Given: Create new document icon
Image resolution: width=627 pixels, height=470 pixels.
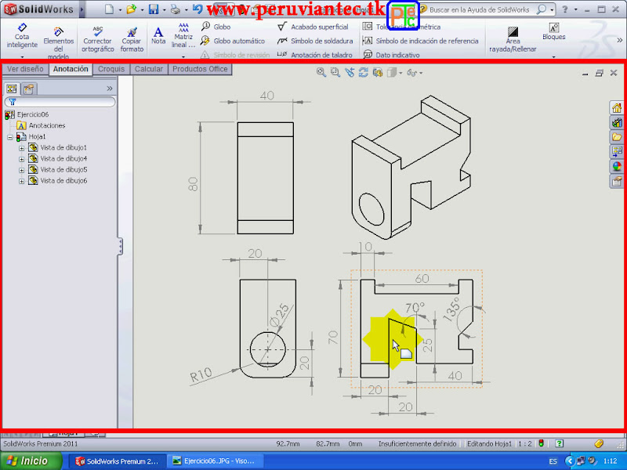Looking at the screenshot, I should click(x=109, y=9).
